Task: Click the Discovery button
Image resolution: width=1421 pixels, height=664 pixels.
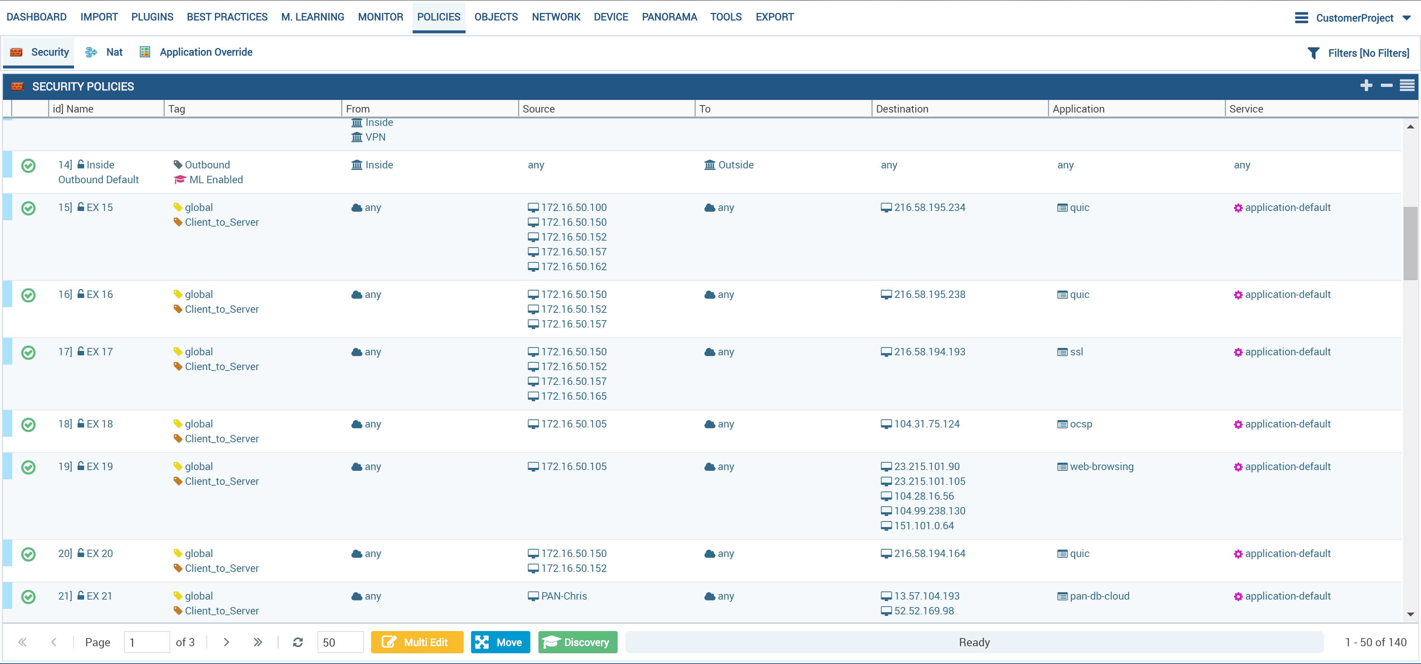Action: [578, 642]
